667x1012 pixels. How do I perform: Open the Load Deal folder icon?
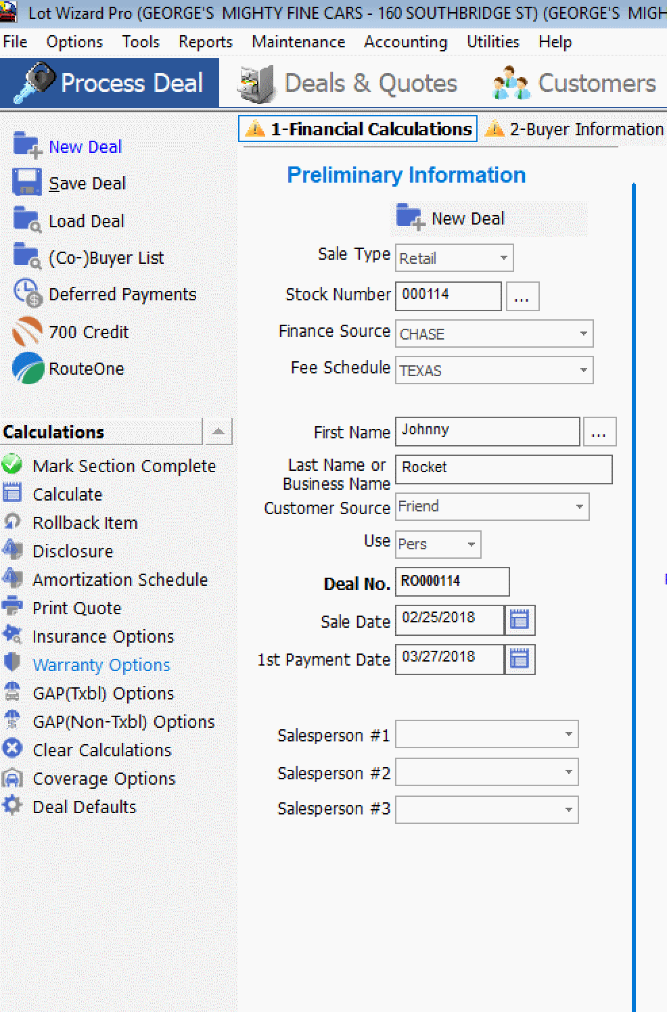pyautogui.click(x=26, y=221)
